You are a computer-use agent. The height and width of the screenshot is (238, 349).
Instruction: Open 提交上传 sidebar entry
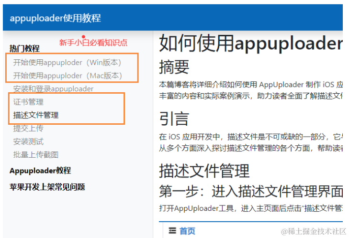28,128
